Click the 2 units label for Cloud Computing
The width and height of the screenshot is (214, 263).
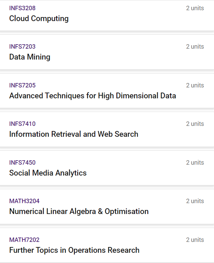coord(195,8)
